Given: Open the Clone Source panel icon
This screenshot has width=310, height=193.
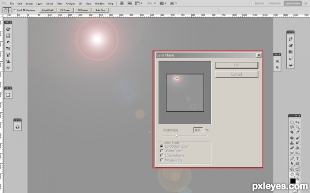Looking at the screenshot, I should (x=8, y=61).
